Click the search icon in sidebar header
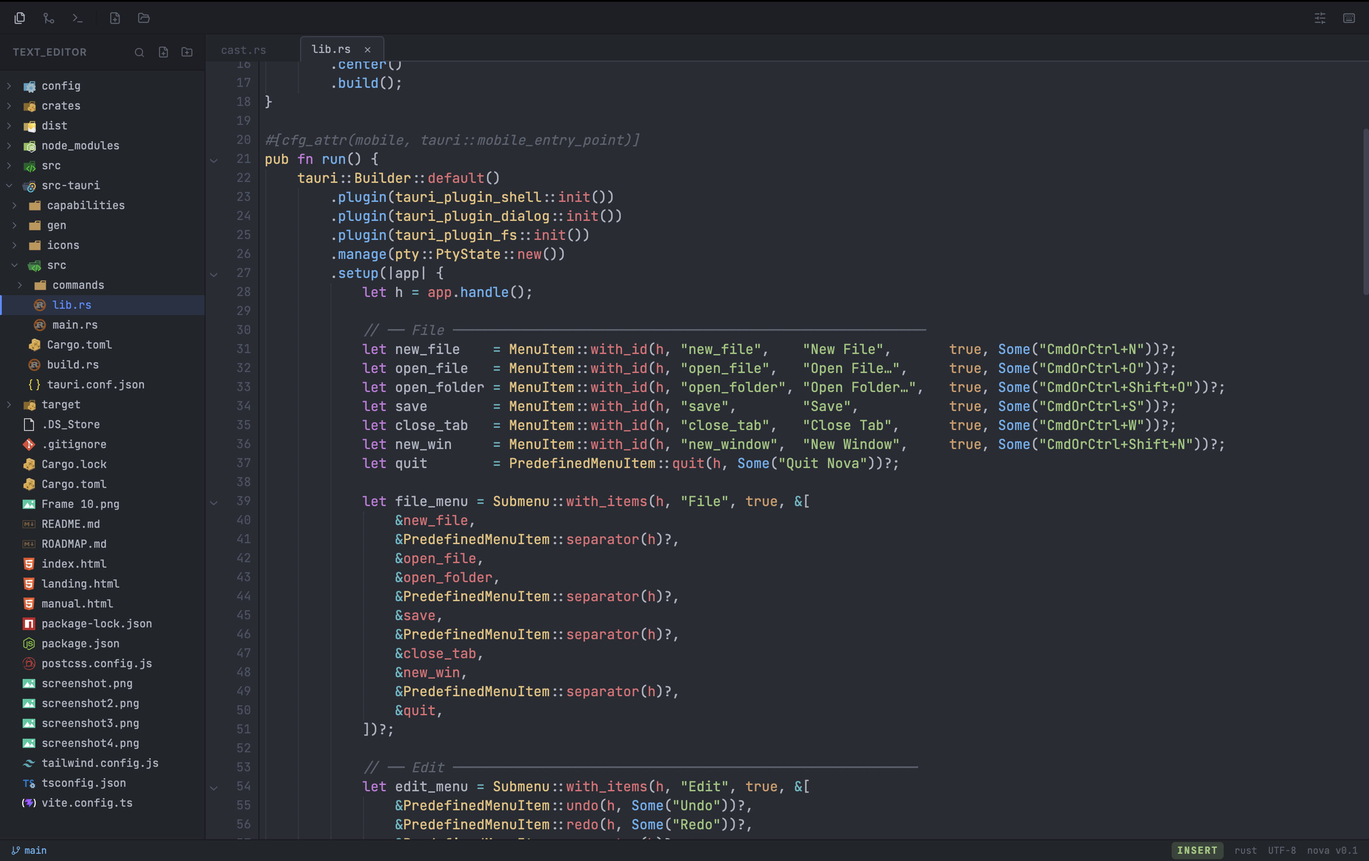1369x861 pixels. pyautogui.click(x=139, y=53)
